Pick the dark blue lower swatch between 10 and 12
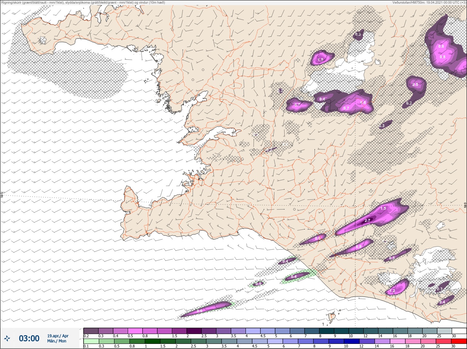This screenshot has height=349, width=467. tap(352, 341)
